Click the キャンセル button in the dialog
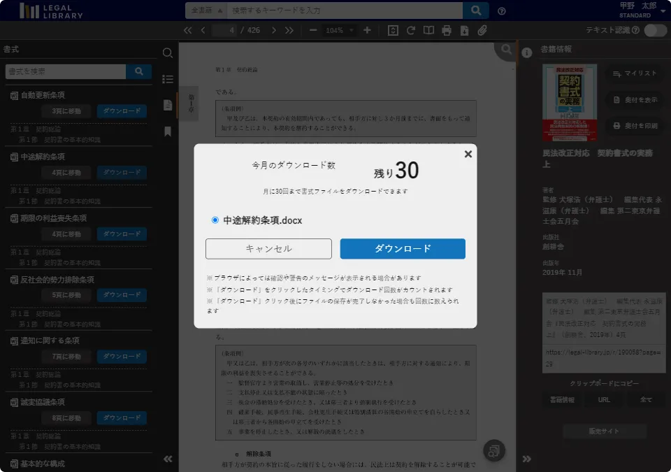The width and height of the screenshot is (671, 472). click(x=268, y=249)
